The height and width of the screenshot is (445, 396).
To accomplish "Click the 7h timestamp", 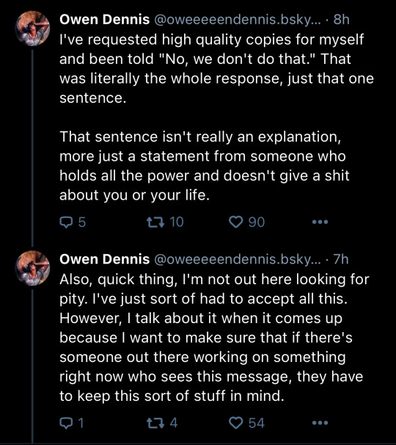I will coord(341,259).
